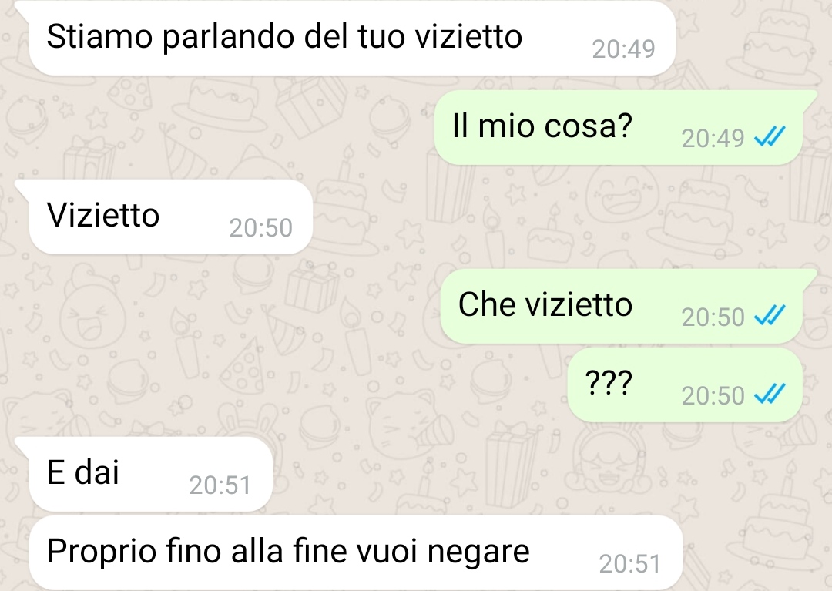The width and height of the screenshot is (832, 591).
Task: Select the 'Che vizietto' sent bubble
Action: (622, 306)
